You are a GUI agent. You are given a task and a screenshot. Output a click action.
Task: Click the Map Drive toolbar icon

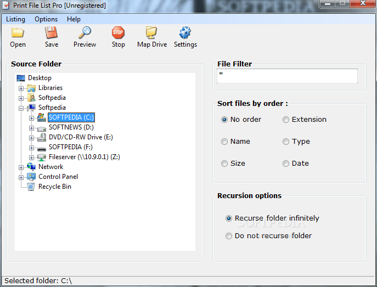151,32
